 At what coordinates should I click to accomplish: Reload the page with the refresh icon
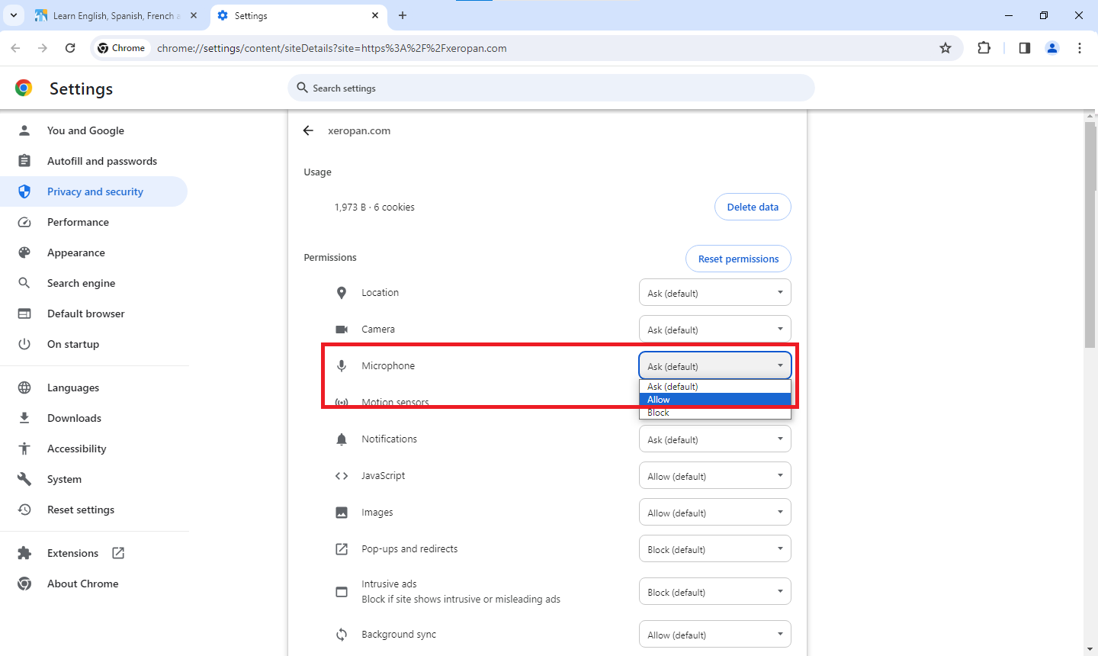coord(70,48)
